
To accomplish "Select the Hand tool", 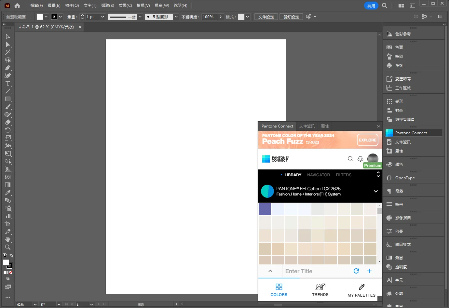I will pos(8,239).
